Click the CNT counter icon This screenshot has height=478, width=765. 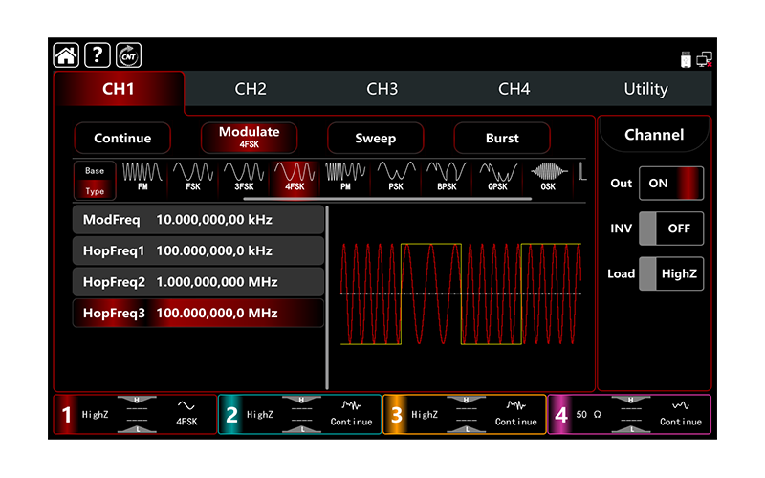click(128, 55)
